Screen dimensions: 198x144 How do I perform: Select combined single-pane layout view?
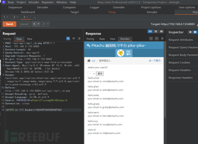[161, 32]
